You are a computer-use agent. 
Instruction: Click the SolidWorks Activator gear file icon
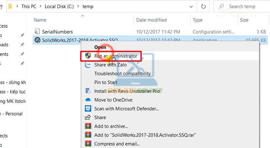(37, 40)
